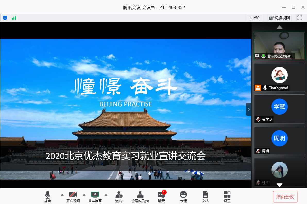Click That'sgreat! microphone icon

pos(265,88)
